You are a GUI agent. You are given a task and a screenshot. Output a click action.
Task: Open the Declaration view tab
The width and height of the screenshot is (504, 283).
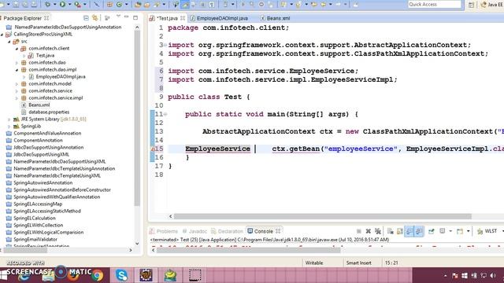pyautogui.click(x=227, y=231)
